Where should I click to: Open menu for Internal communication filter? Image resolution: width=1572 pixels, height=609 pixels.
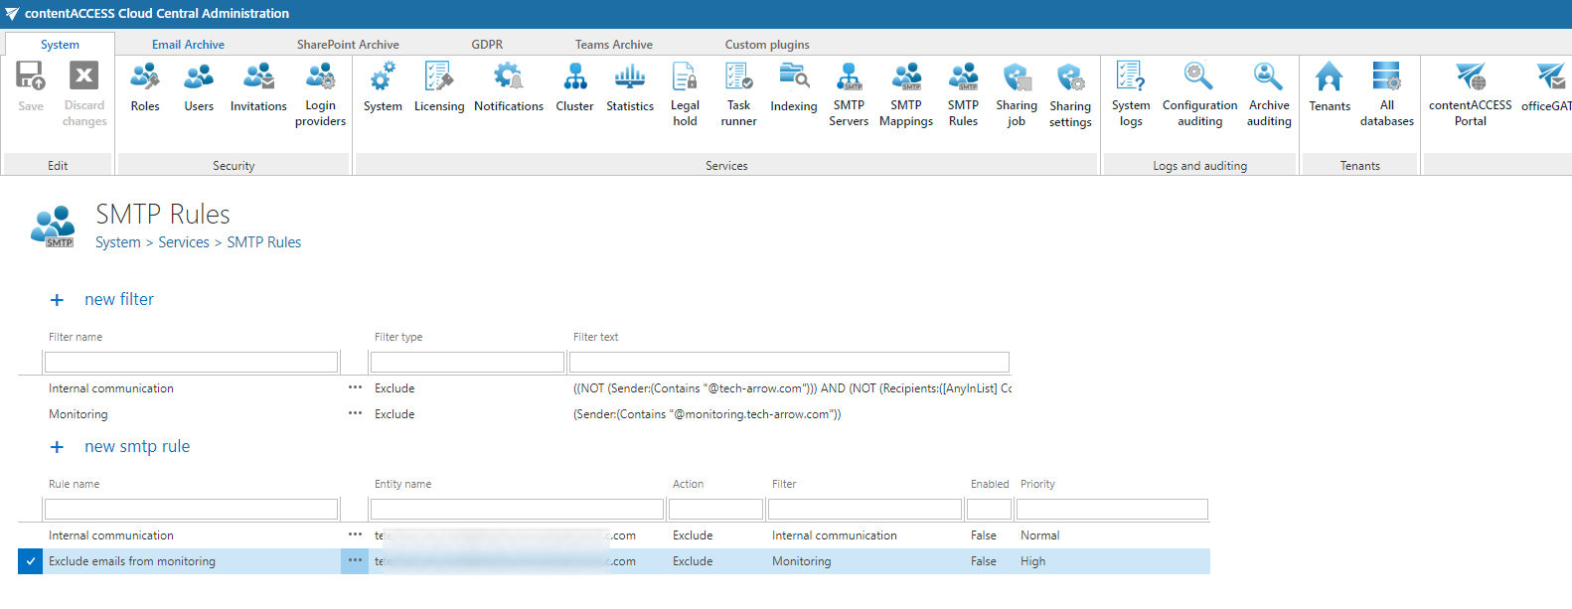click(x=355, y=387)
